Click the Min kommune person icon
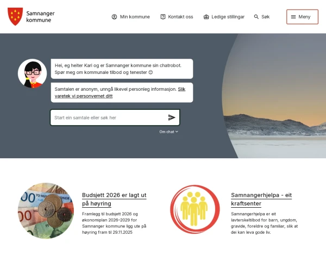The height and width of the screenshot is (261, 326). click(x=114, y=17)
